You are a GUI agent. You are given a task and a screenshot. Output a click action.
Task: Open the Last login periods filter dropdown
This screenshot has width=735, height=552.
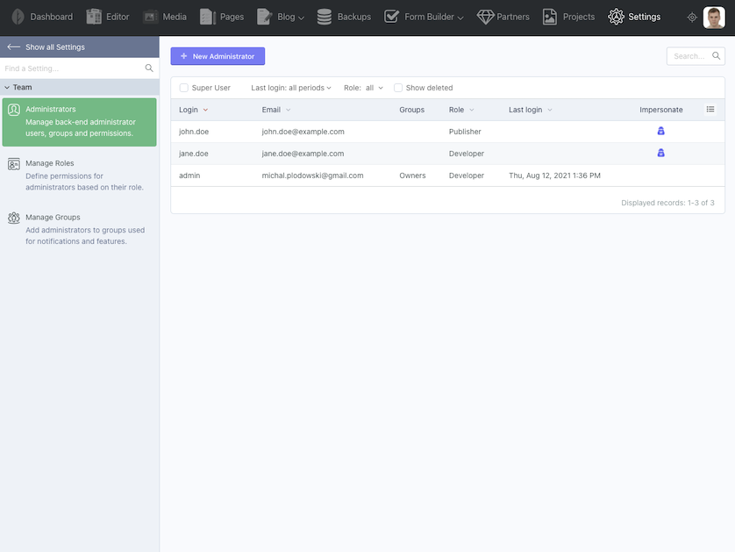(x=291, y=88)
